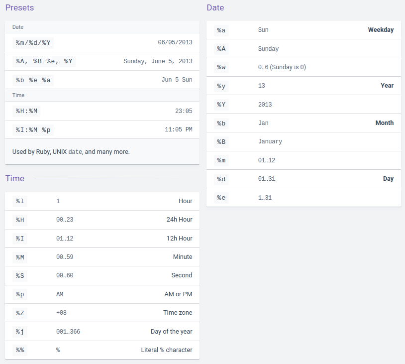Click the 'Sunday, June 5, 2013' example output
Image resolution: width=405 pixels, height=364 pixels.
coord(158,61)
